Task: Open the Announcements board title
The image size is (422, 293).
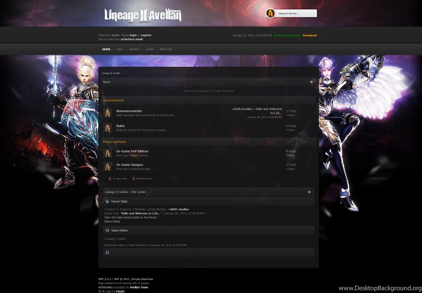Action: tap(129, 111)
